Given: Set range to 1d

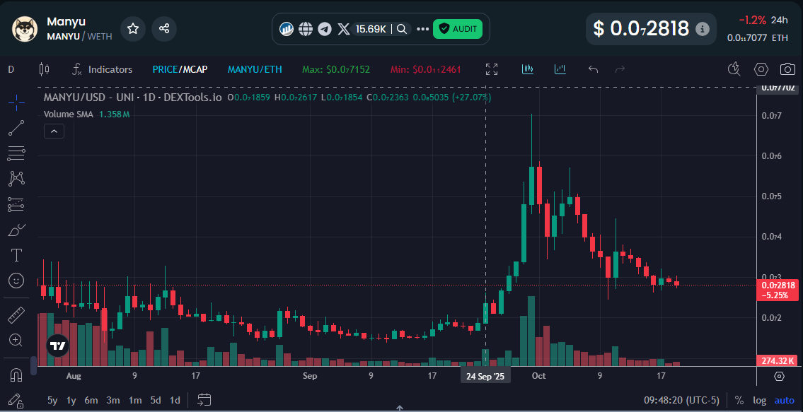Looking at the screenshot, I should (175, 400).
